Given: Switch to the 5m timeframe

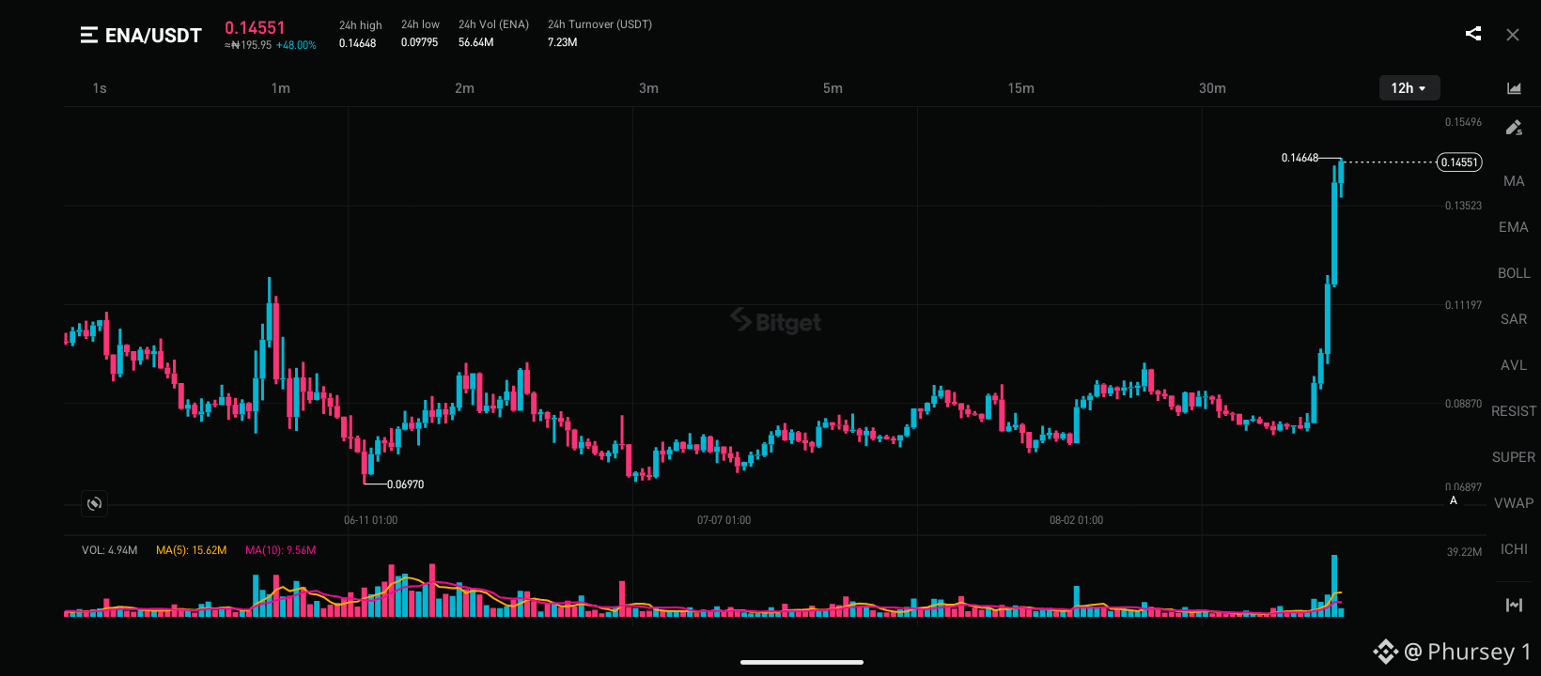Looking at the screenshot, I should click(x=833, y=88).
